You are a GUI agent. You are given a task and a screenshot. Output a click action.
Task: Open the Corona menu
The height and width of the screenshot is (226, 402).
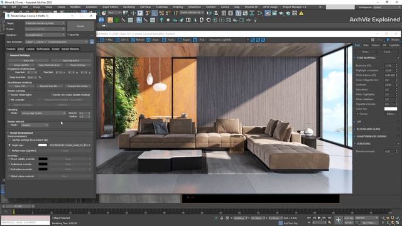coord(225,7)
